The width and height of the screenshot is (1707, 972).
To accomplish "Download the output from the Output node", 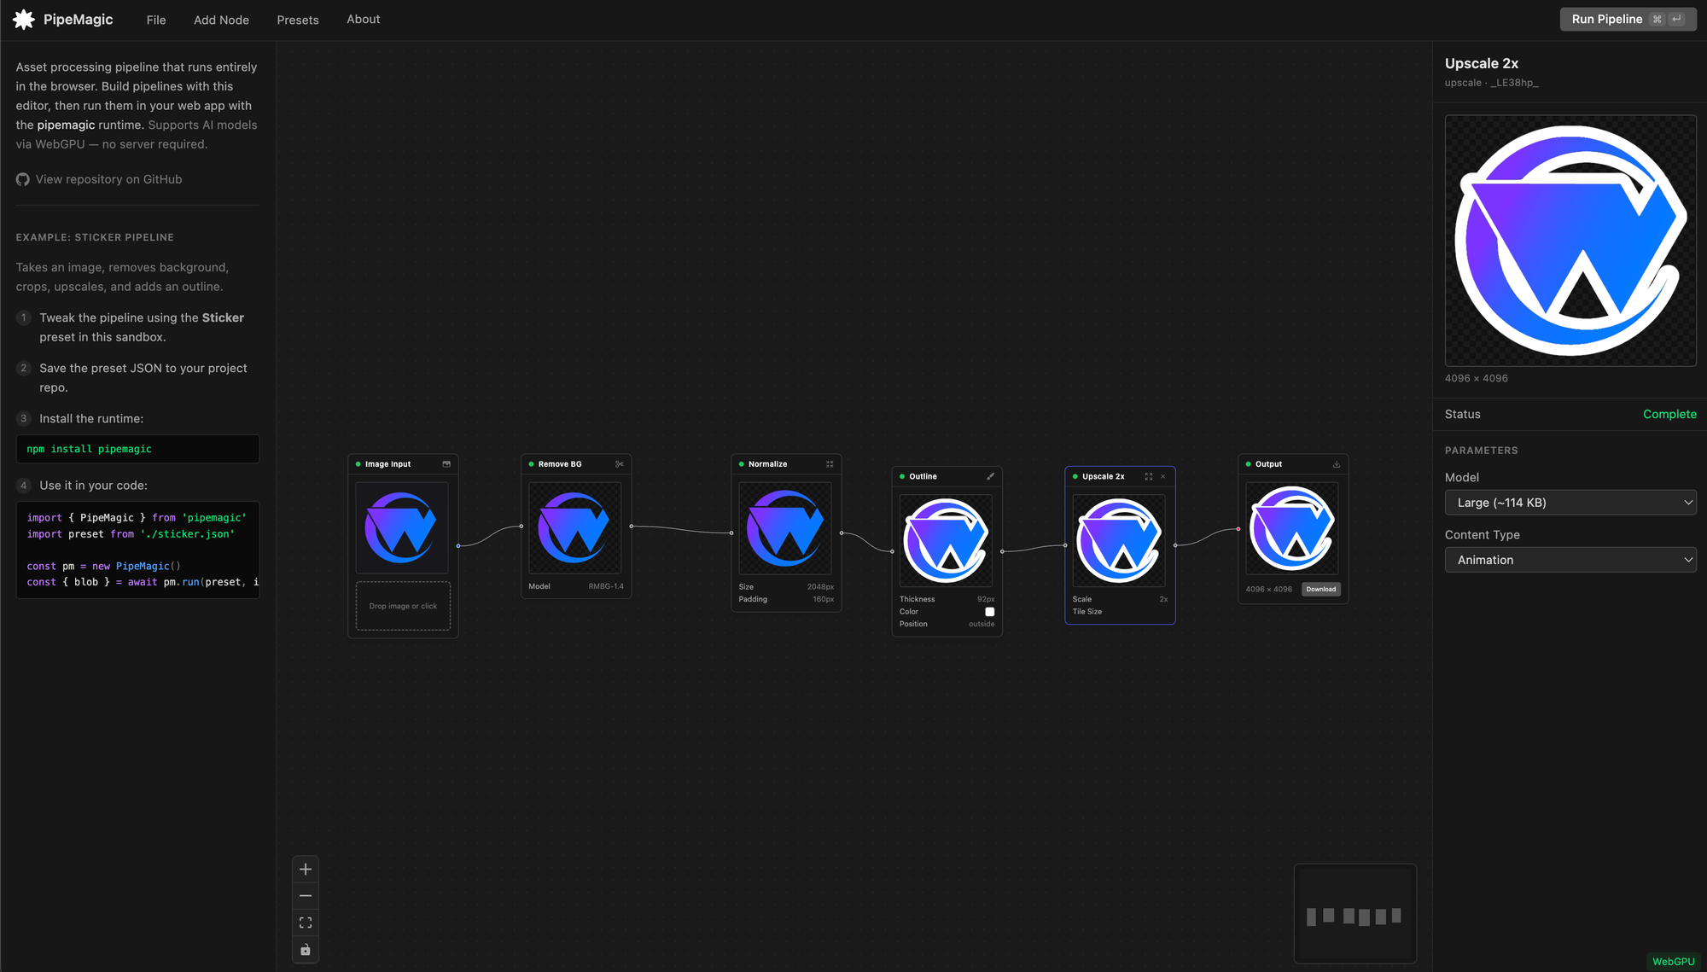I will pos(1321,589).
